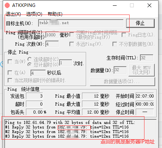Screen dimensions: 162x148
Task: Click the 最大 MTU (以太网) button
Action: [x=141, y=70]
